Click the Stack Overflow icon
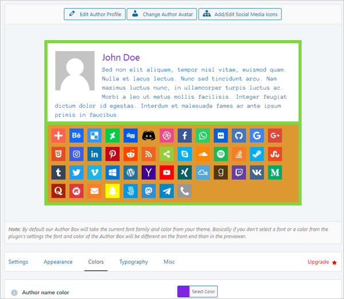 click(x=239, y=154)
